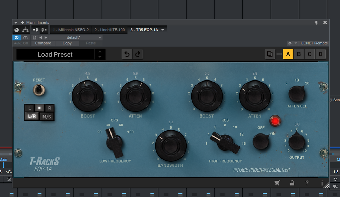
Task: Click the Auto: Off automation label
Action: click(x=21, y=43)
